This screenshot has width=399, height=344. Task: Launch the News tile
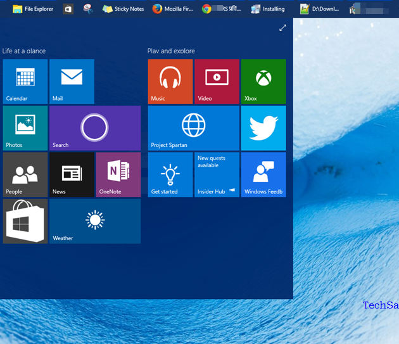[72, 175]
